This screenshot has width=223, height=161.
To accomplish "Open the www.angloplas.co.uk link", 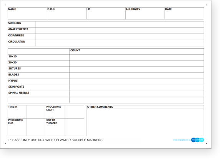I will coord(182,140).
